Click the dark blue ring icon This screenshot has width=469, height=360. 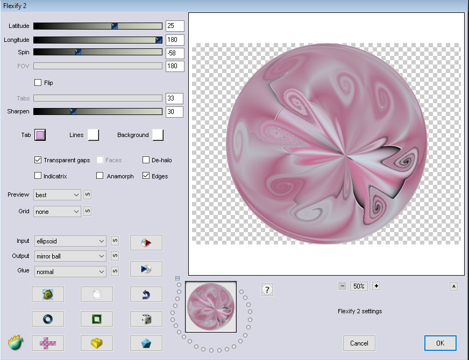coord(48,319)
